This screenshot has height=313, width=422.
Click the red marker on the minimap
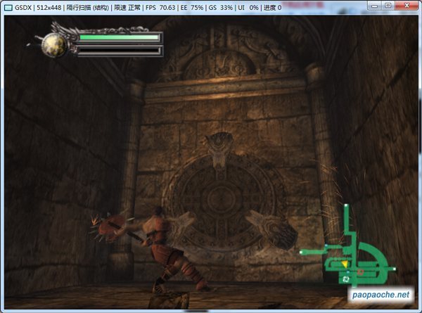(360, 272)
